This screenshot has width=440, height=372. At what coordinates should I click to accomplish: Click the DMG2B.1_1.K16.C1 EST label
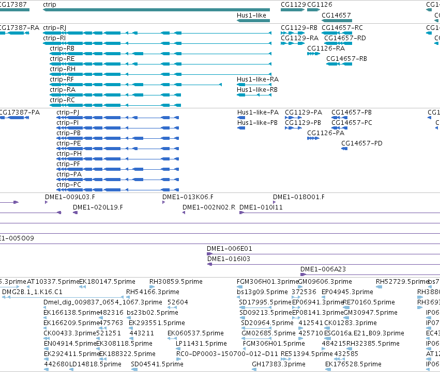coord(32,292)
